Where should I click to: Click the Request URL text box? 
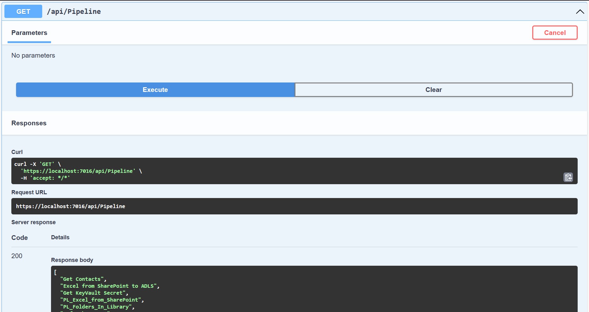pos(294,206)
